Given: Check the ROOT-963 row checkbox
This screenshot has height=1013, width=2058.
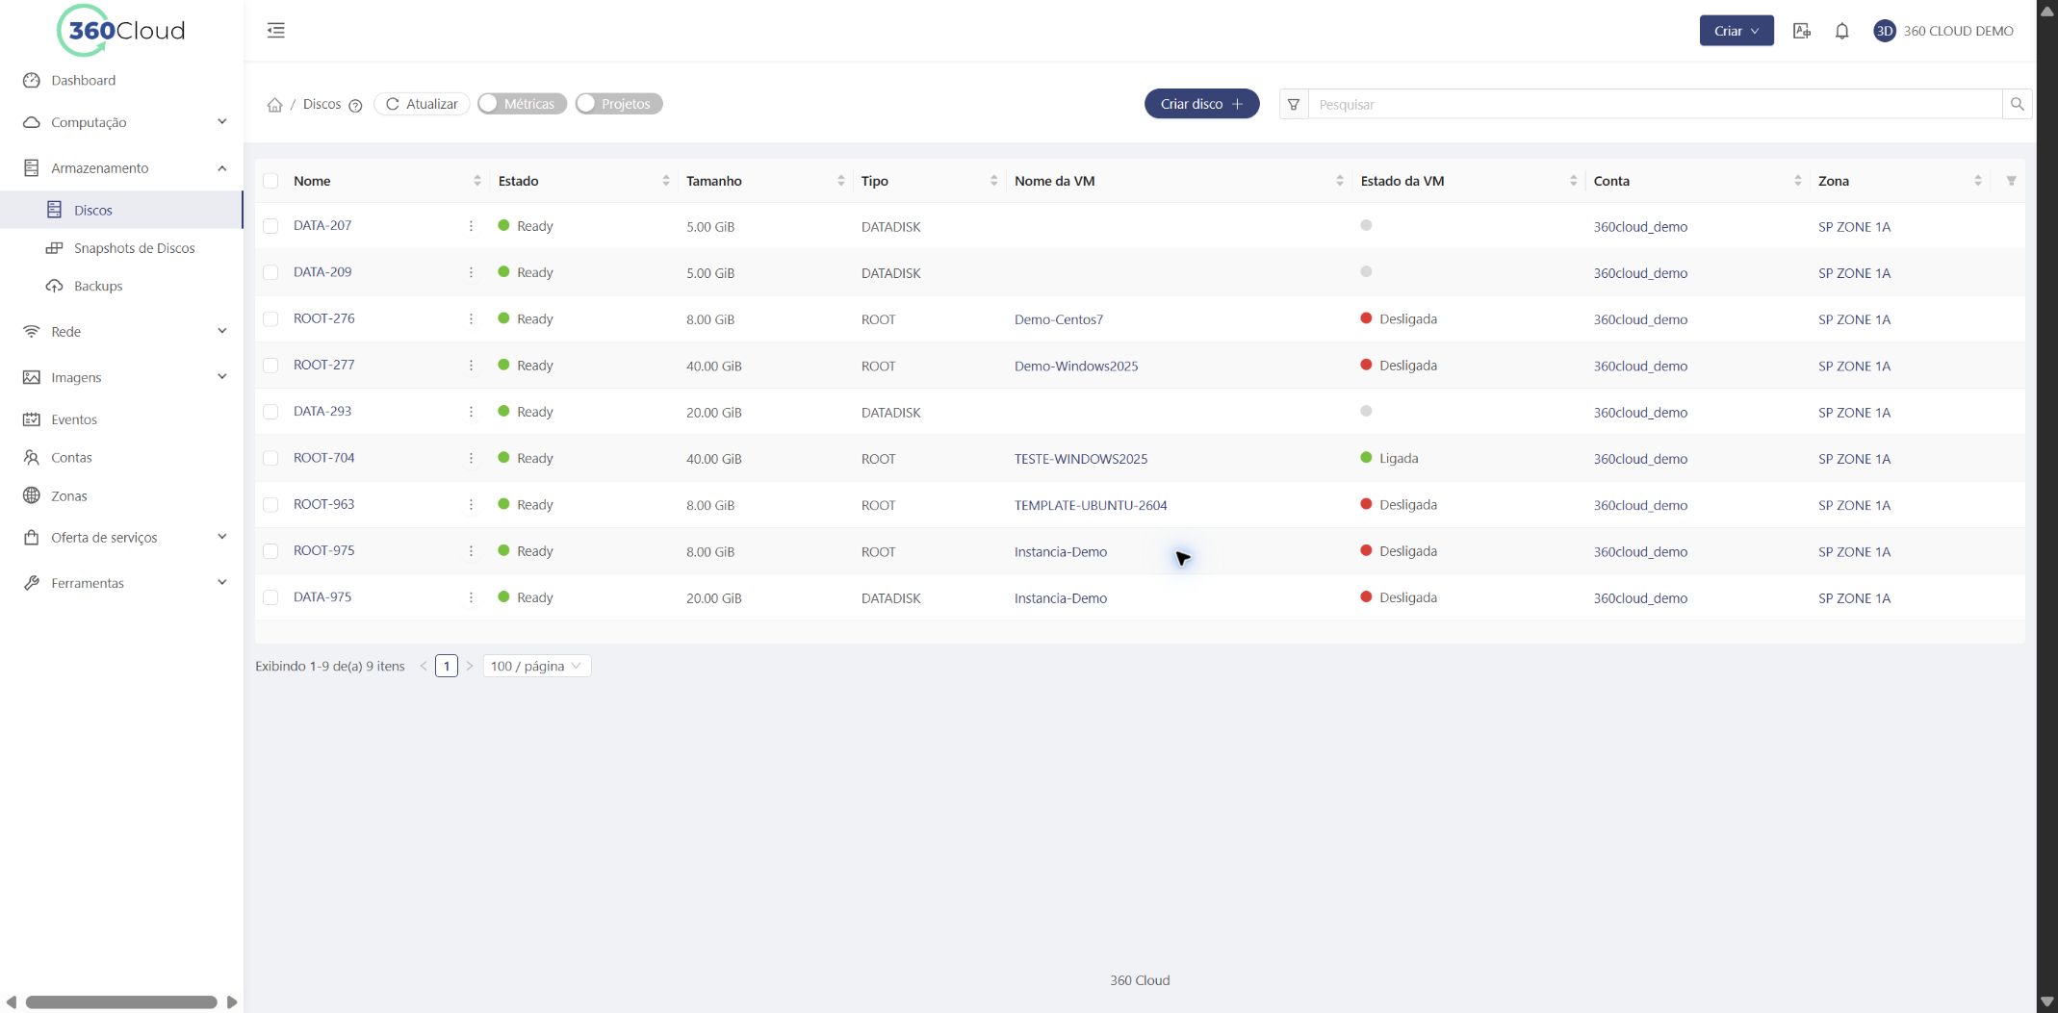Looking at the screenshot, I should (x=270, y=505).
